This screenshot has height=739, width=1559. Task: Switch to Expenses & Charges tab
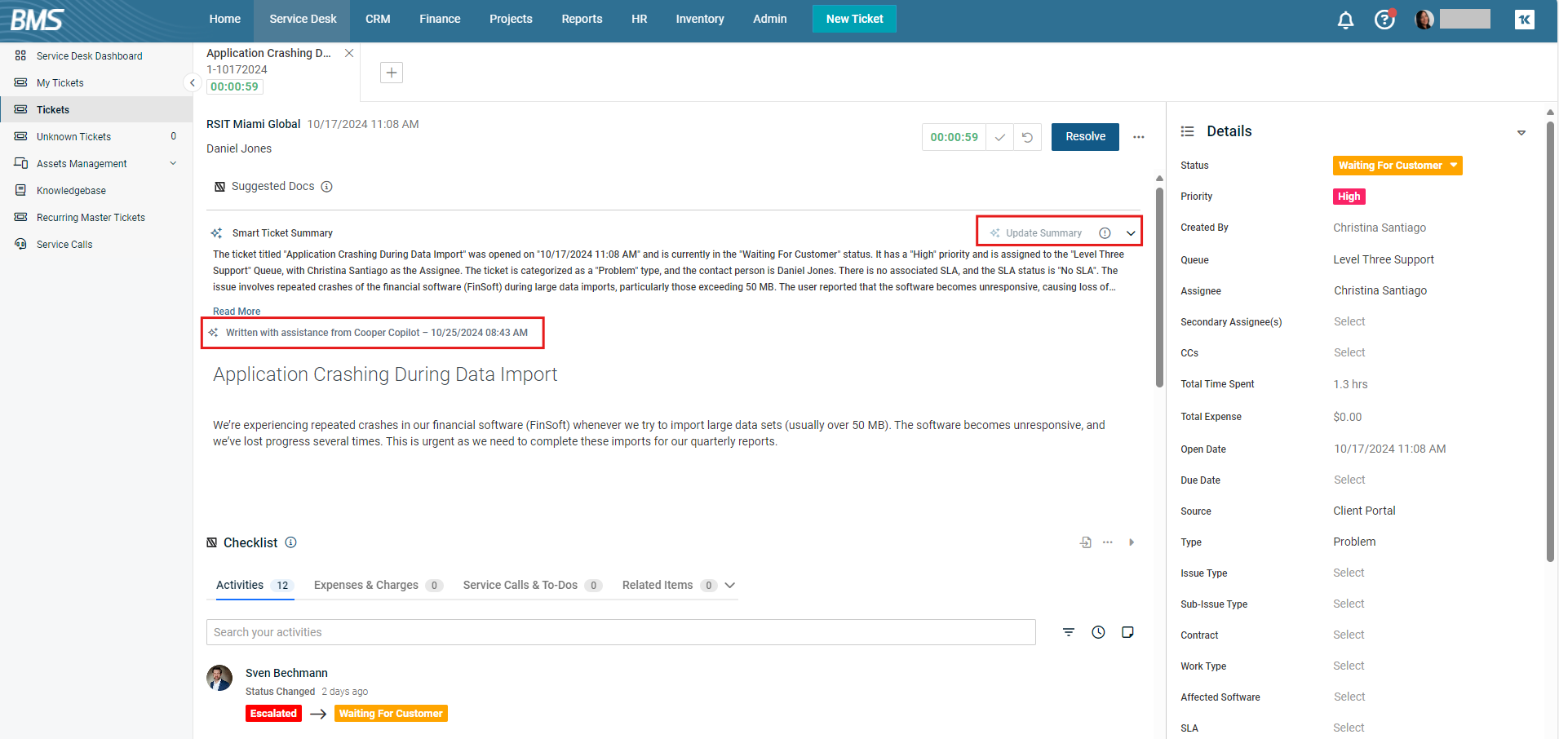point(366,585)
